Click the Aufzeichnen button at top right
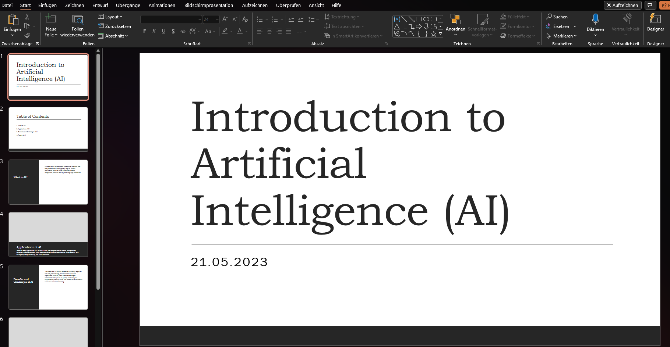The width and height of the screenshot is (670, 347). click(622, 5)
